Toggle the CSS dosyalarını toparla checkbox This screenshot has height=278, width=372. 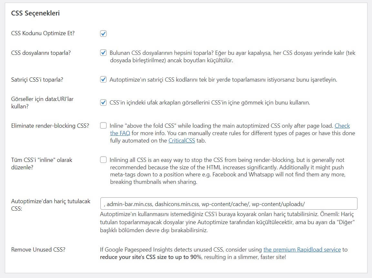(x=103, y=53)
